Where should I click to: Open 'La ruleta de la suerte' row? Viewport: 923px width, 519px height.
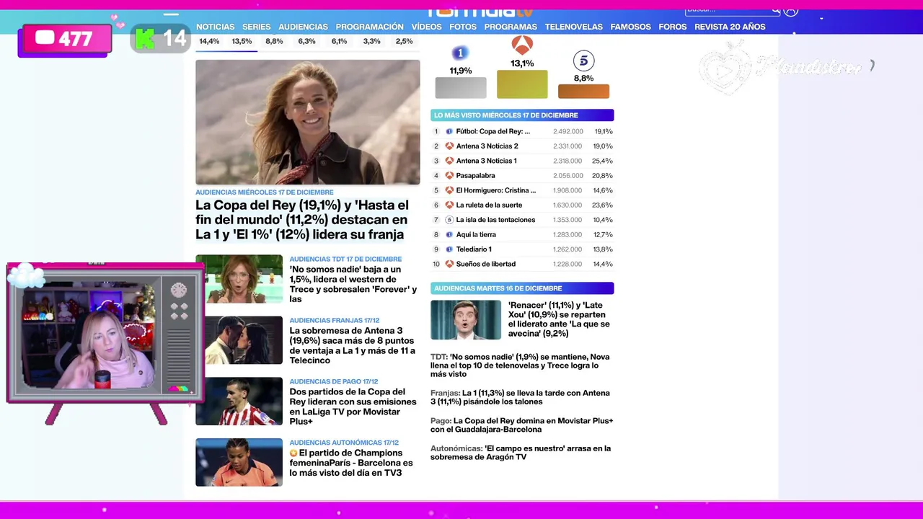[522, 205]
